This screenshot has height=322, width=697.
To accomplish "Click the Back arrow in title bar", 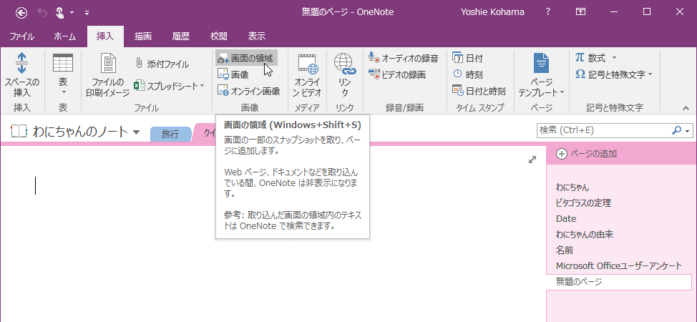I will 21,12.
